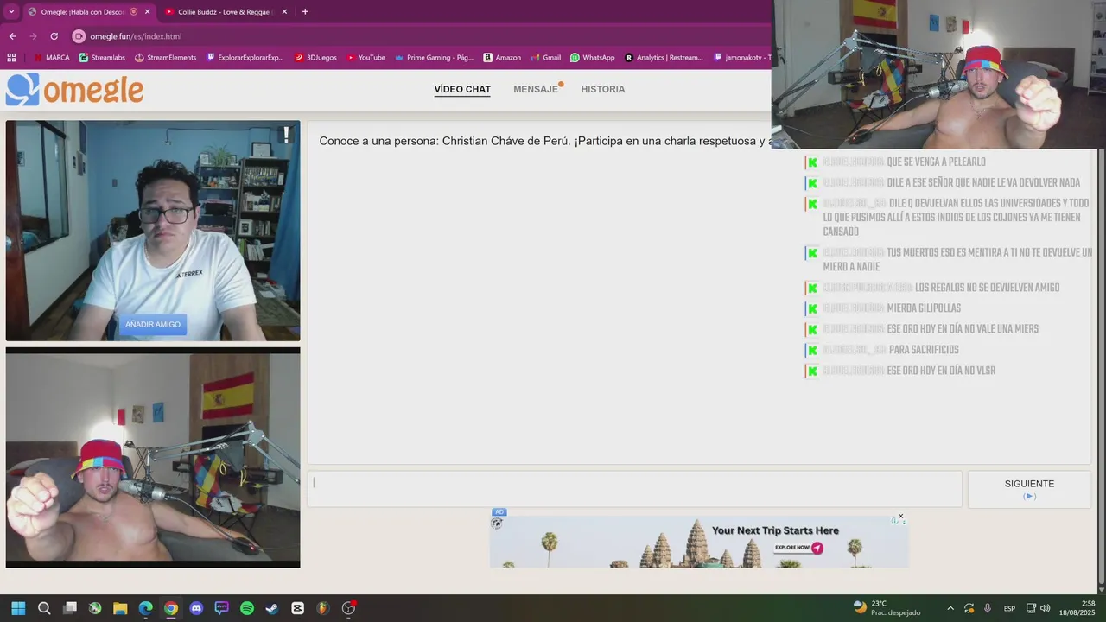
Task: Open Steam from the taskbar
Action: point(272,608)
